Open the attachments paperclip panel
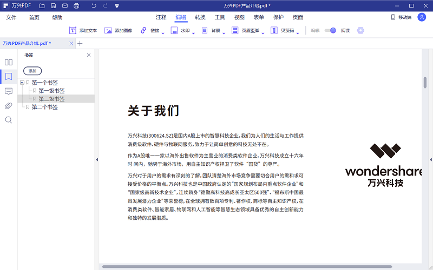The width and height of the screenshot is (433, 270). click(9, 105)
